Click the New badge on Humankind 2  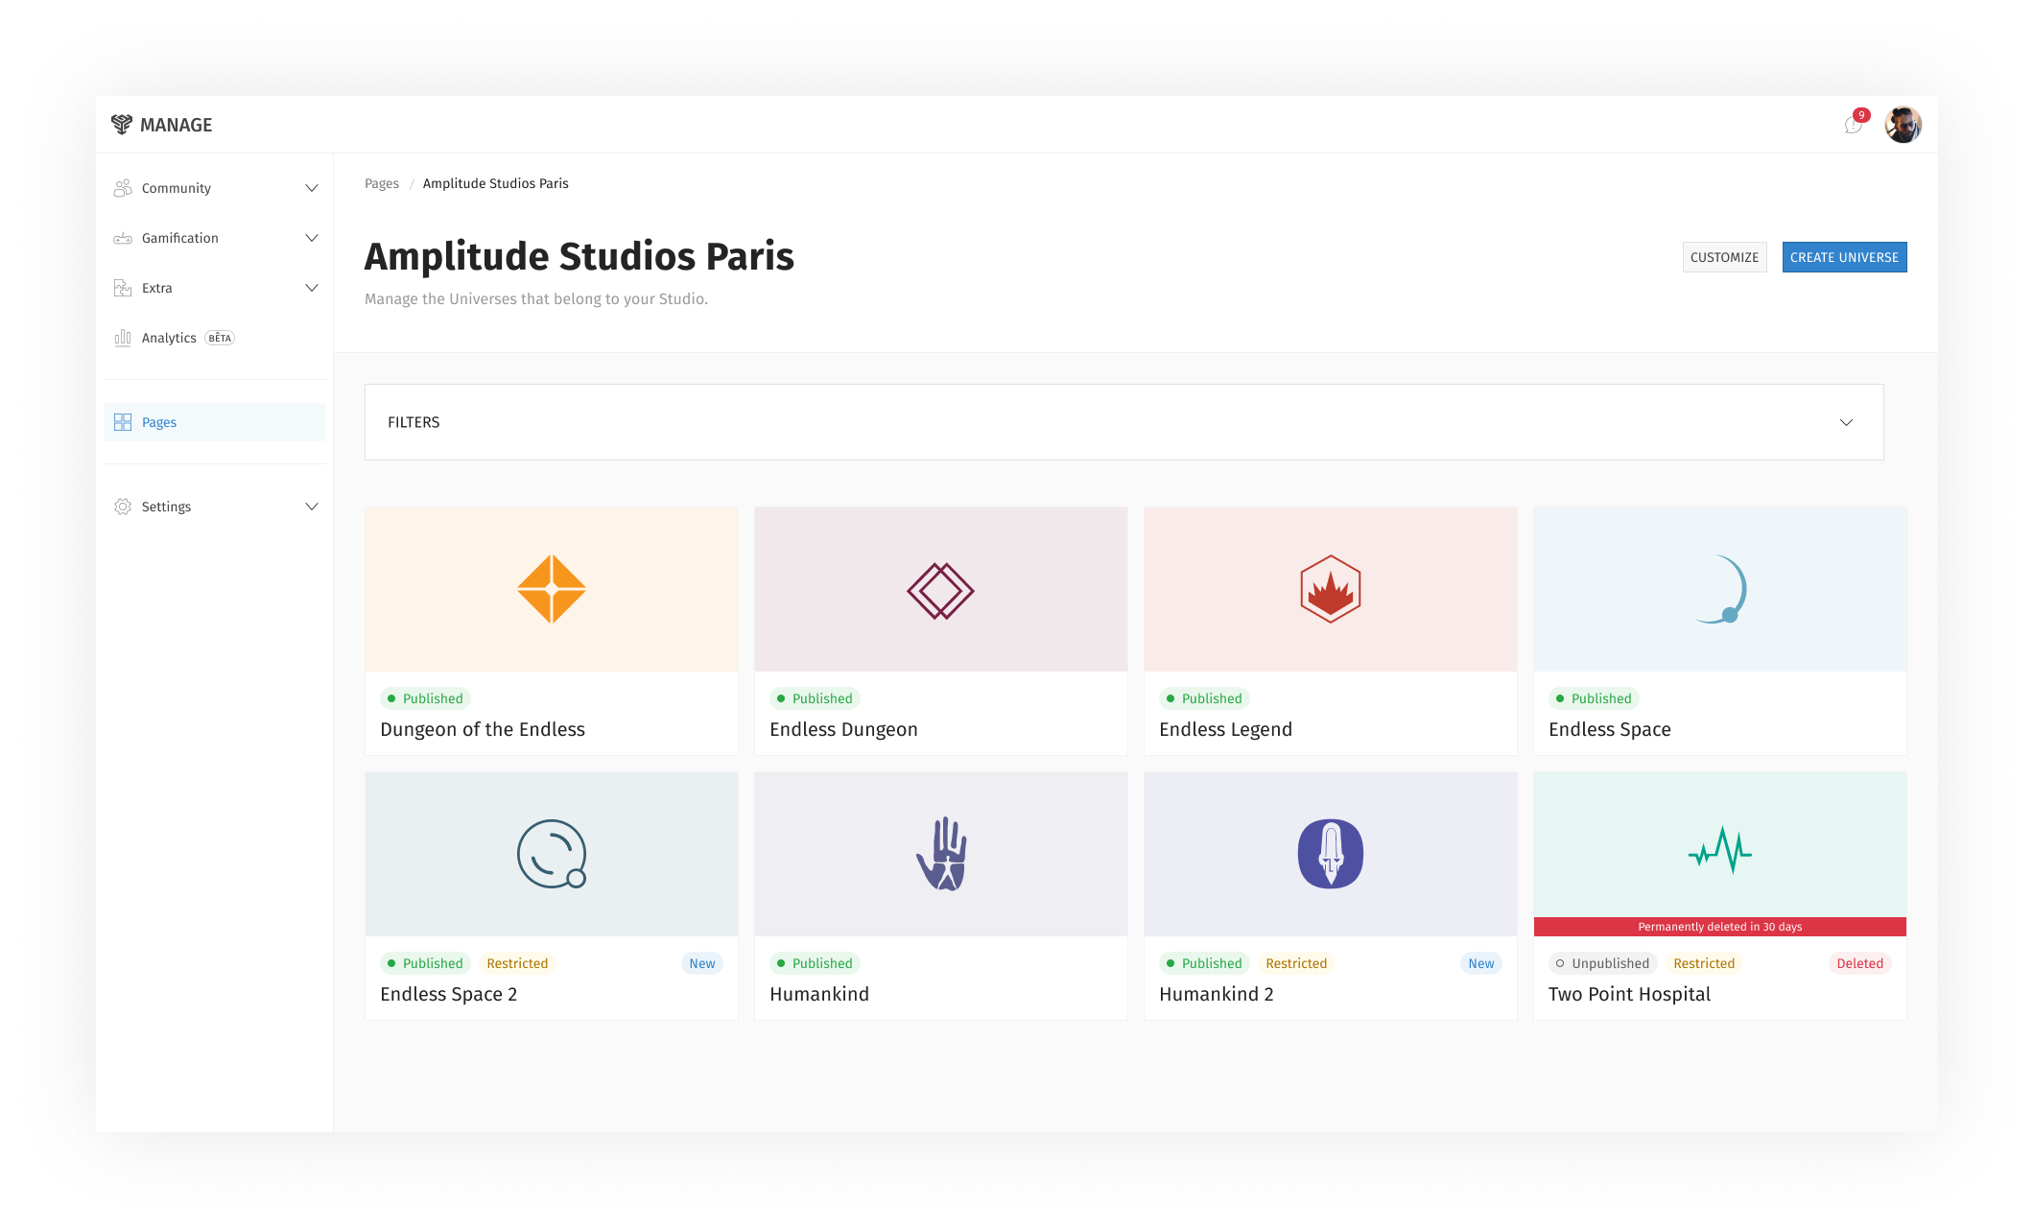click(x=1481, y=963)
